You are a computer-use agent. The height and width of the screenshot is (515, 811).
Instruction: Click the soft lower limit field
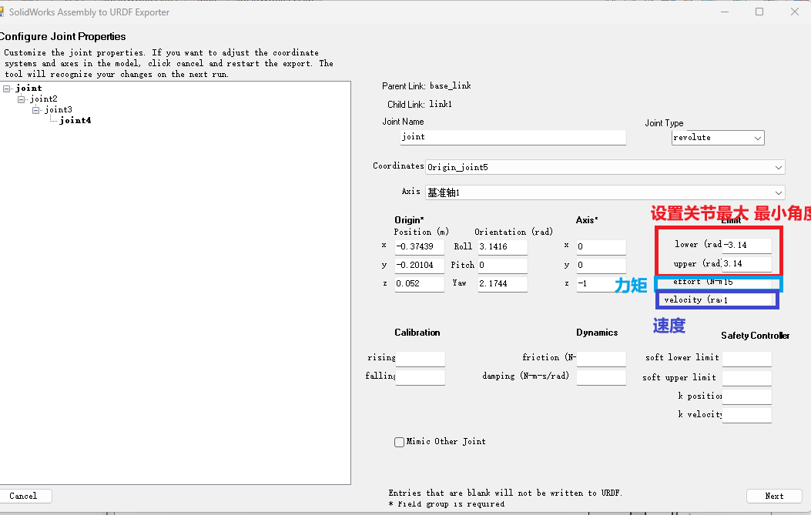coord(747,359)
